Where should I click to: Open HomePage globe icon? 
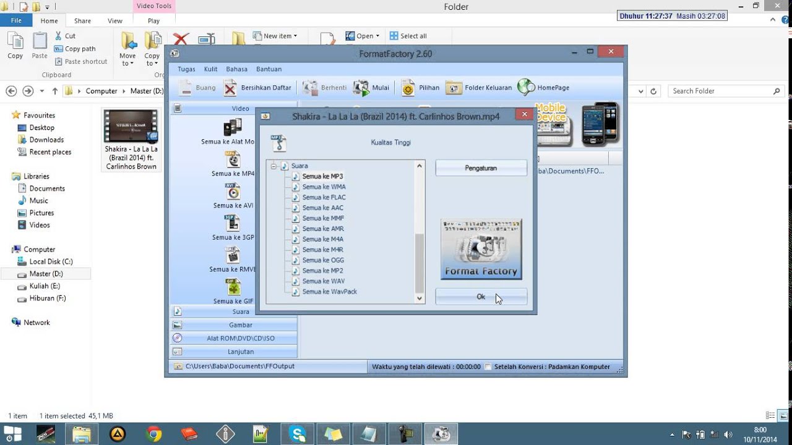pyautogui.click(x=526, y=87)
